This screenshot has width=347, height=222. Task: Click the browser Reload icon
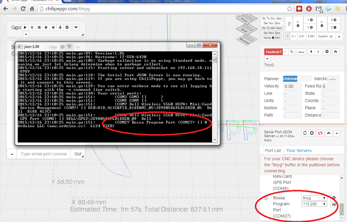(x=23, y=8)
